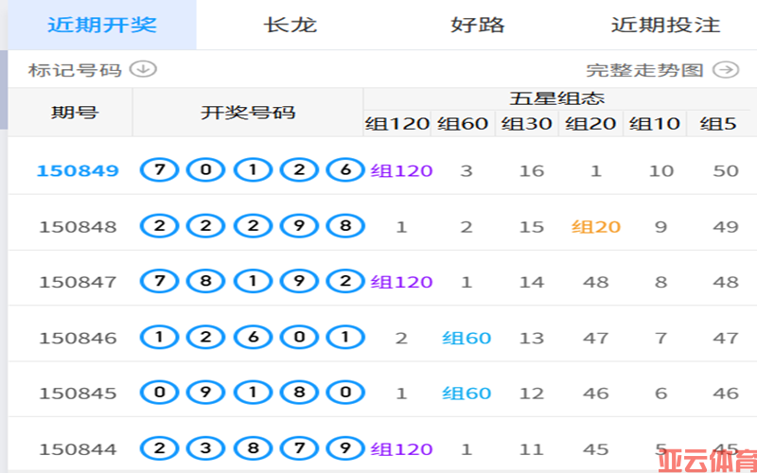Click ball 1 in row 150845

click(x=253, y=393)
